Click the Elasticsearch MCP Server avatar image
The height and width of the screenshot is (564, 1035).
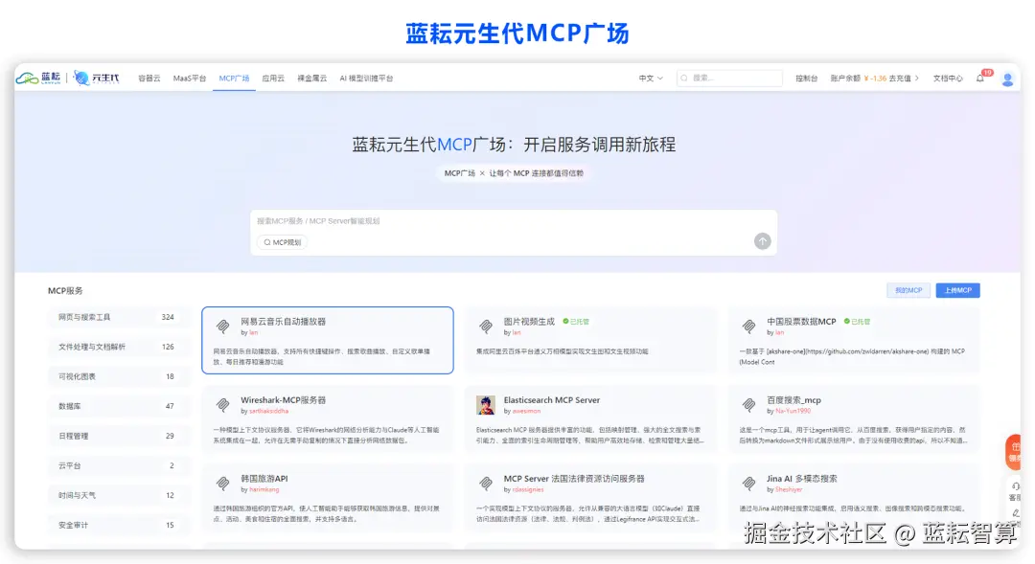pos(486,405)
